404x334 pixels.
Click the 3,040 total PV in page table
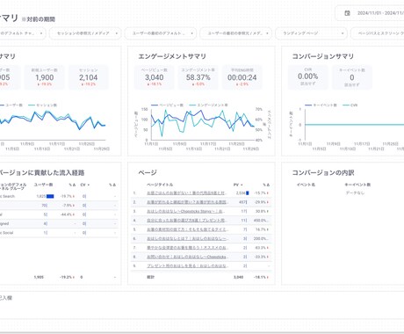238,277
